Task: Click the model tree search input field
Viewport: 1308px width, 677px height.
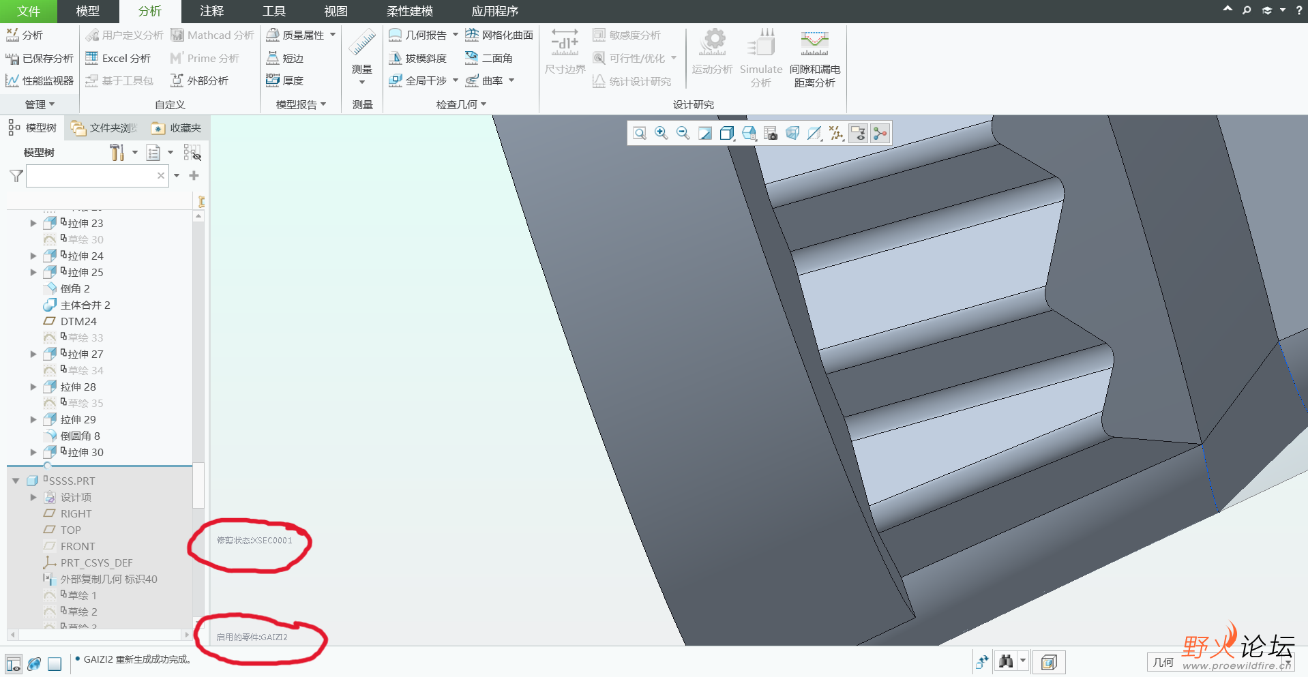Action: (x=96, y=175)
